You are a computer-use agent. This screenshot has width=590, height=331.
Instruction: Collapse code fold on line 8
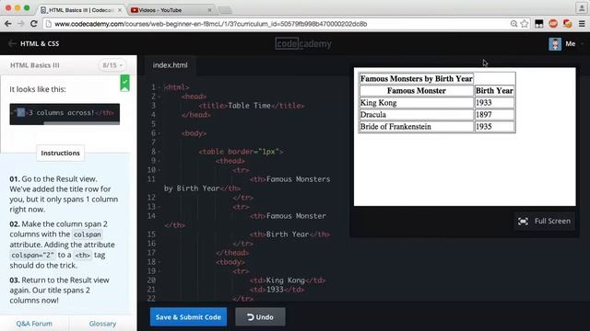(159, 152)
